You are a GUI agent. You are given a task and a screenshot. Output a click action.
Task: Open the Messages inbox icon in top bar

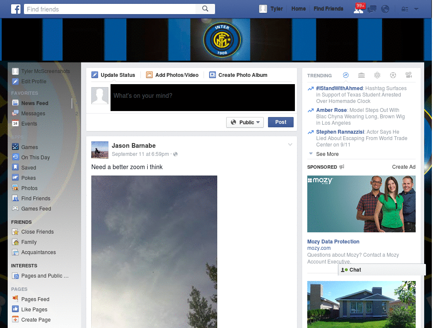click(x=372, y=9)
